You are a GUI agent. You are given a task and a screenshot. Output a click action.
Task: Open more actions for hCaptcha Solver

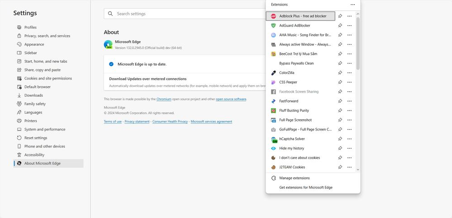click(x=349, y=139)
